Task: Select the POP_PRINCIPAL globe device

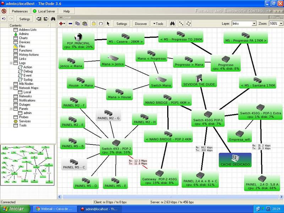Action: (x=78, y=41)
